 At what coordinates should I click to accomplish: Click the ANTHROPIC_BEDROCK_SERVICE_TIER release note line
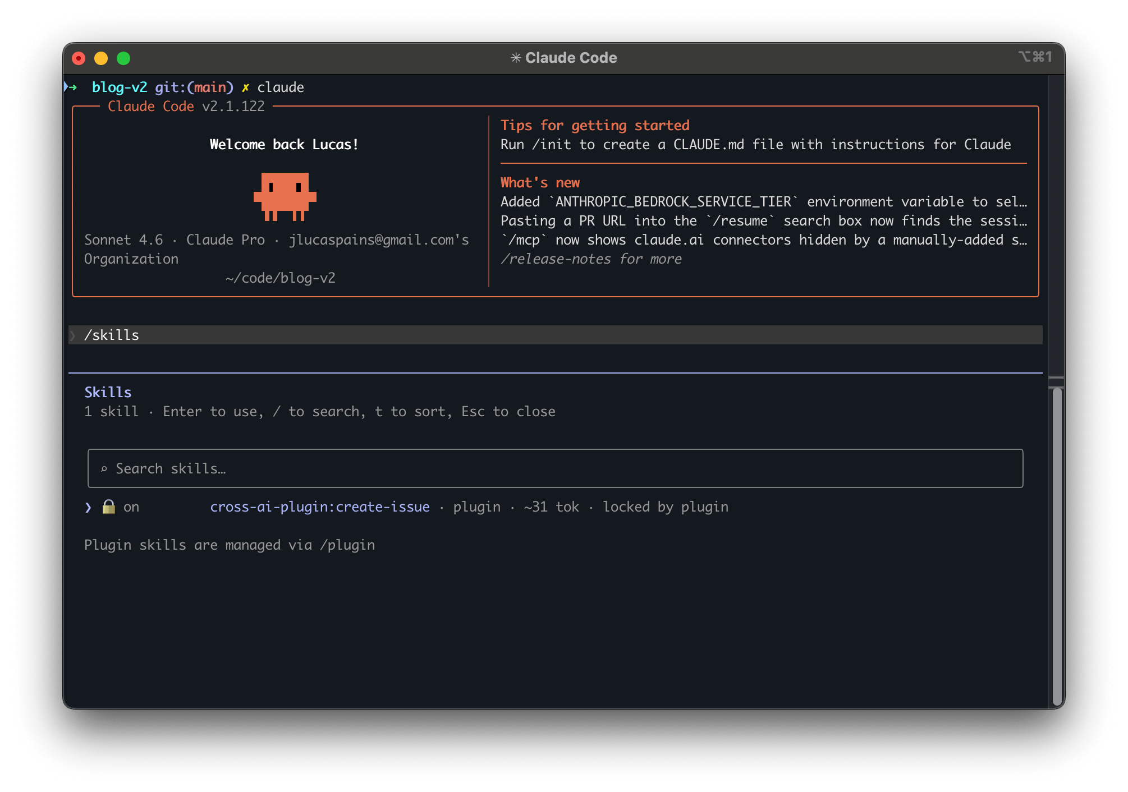click(764, 202)
